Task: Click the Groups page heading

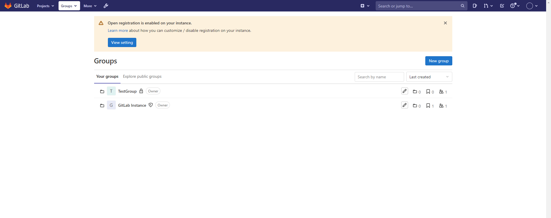Action: pos(106,61)
